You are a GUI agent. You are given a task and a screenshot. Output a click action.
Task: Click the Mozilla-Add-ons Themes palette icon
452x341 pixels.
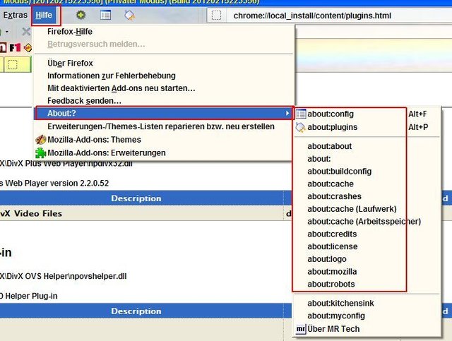tap(41, 140)
